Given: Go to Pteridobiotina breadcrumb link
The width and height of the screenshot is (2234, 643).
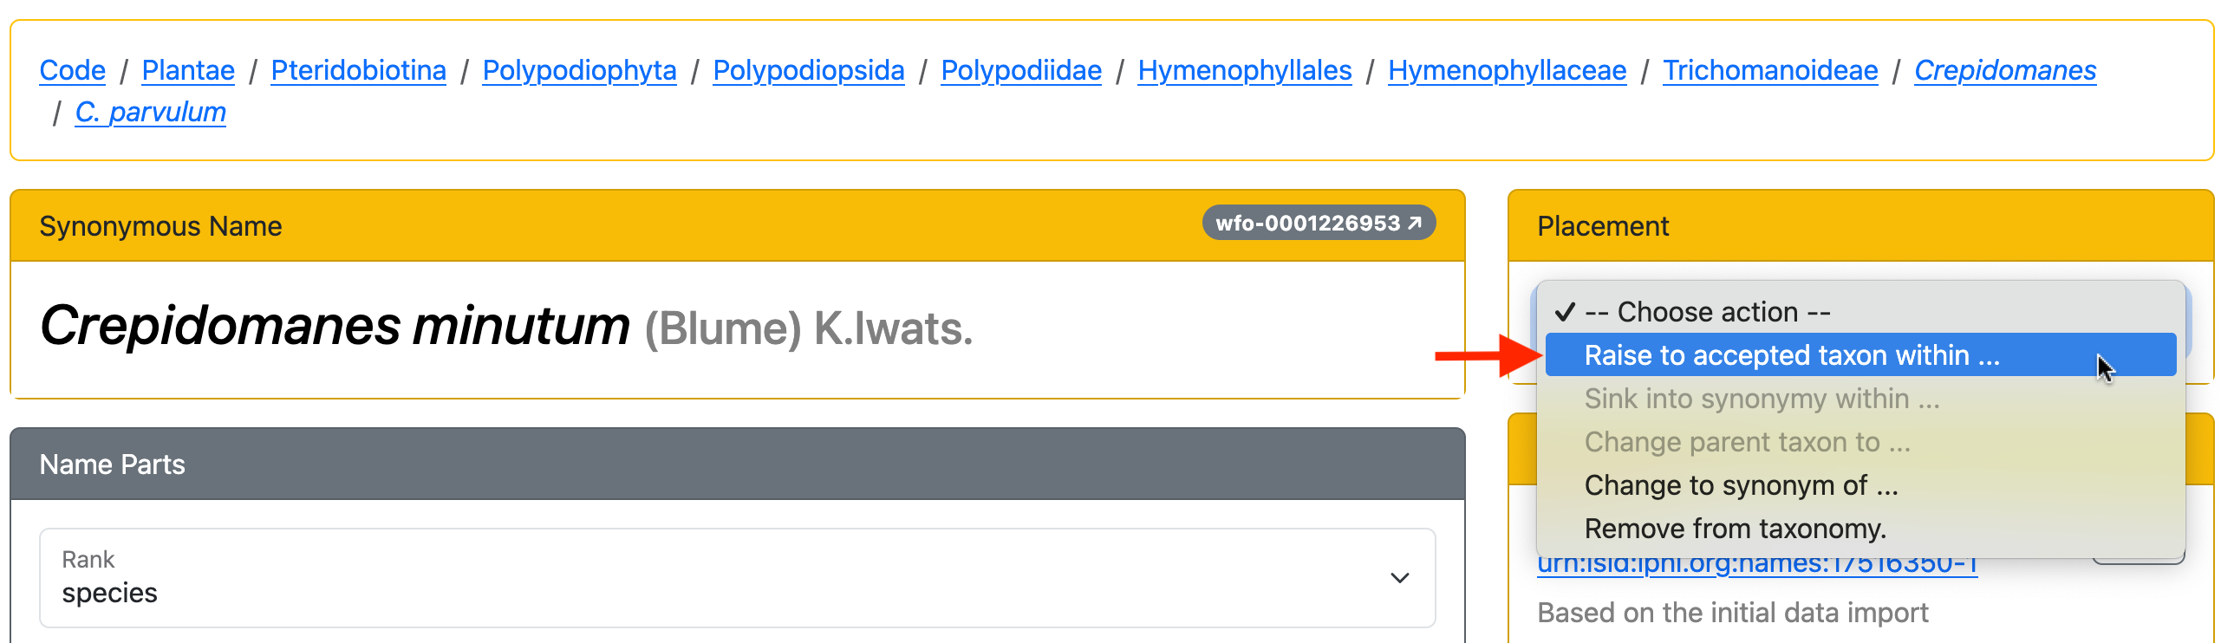Looking at the screenshot, I should point(358,70).
